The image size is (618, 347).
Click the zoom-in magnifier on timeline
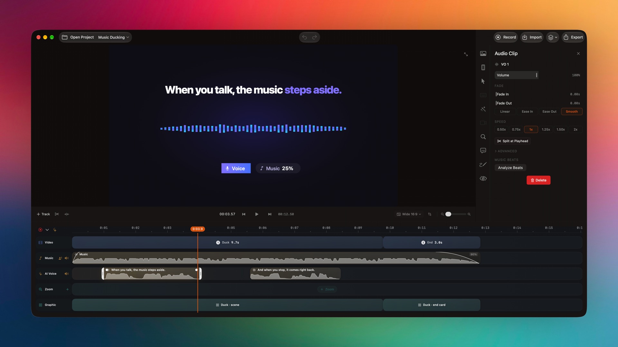(469, 214)
